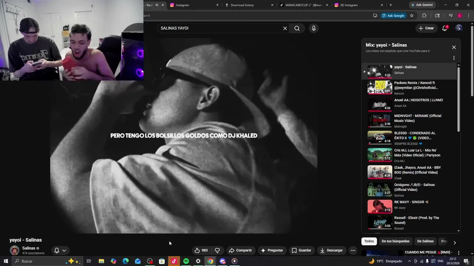The width and height of the screenshot is (474, 266).
Task: Play Cris MJ Mía Na' Más video
Action: point(410,156)
